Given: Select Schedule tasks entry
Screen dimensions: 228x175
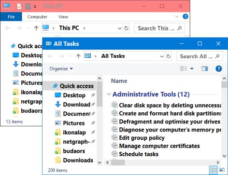Looking at the screenshot, I should [x=135, y=154].
